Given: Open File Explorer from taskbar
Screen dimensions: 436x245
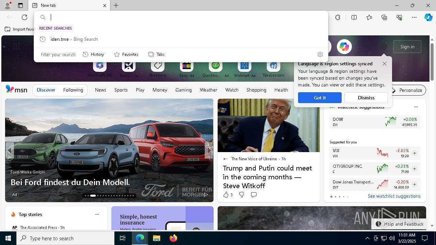Looking at the screenshot, I should [x=156, y=238].
